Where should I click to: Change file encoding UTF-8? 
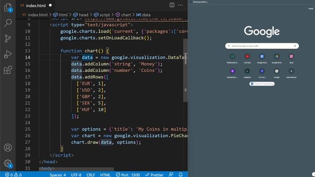76,175
